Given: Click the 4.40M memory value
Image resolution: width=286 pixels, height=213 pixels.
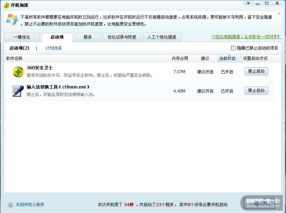Looking at the screenshot, I should click(179, 91).
